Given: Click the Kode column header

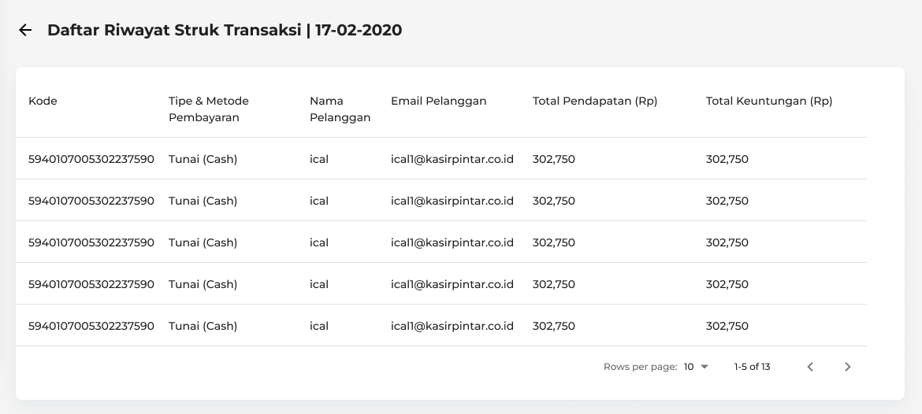Looking at the screenshot, I should point(43,101).
